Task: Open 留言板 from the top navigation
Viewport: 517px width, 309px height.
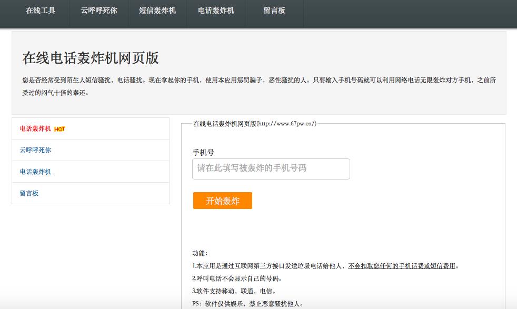Action: pos(274,11)
